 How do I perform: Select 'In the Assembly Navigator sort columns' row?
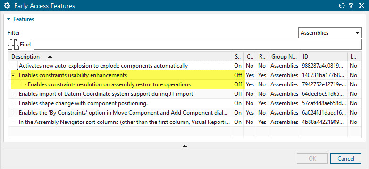click(x=184, y=122)
